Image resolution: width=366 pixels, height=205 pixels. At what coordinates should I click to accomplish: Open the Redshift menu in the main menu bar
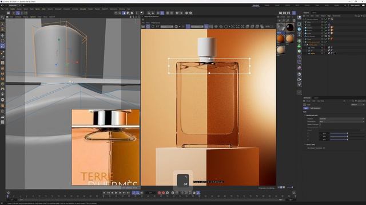(x=105, y=9)
